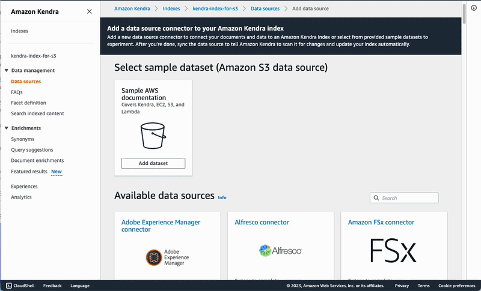The width and height of the screenshot is (481, 291).
Task: Click Indexes breadcrumb link
Action: point(171,8)
